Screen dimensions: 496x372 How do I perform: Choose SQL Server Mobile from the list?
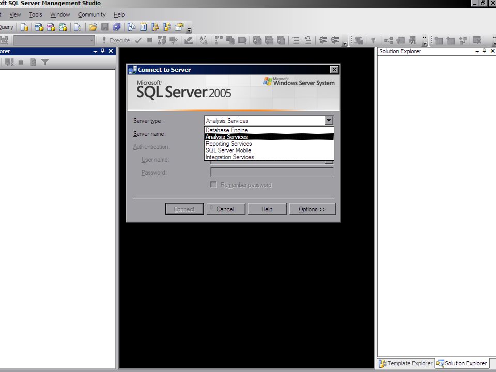[x=269, y=150]
